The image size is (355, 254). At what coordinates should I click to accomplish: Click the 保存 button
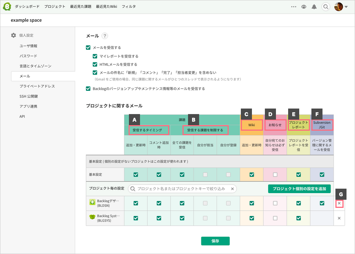click(215, 241)
